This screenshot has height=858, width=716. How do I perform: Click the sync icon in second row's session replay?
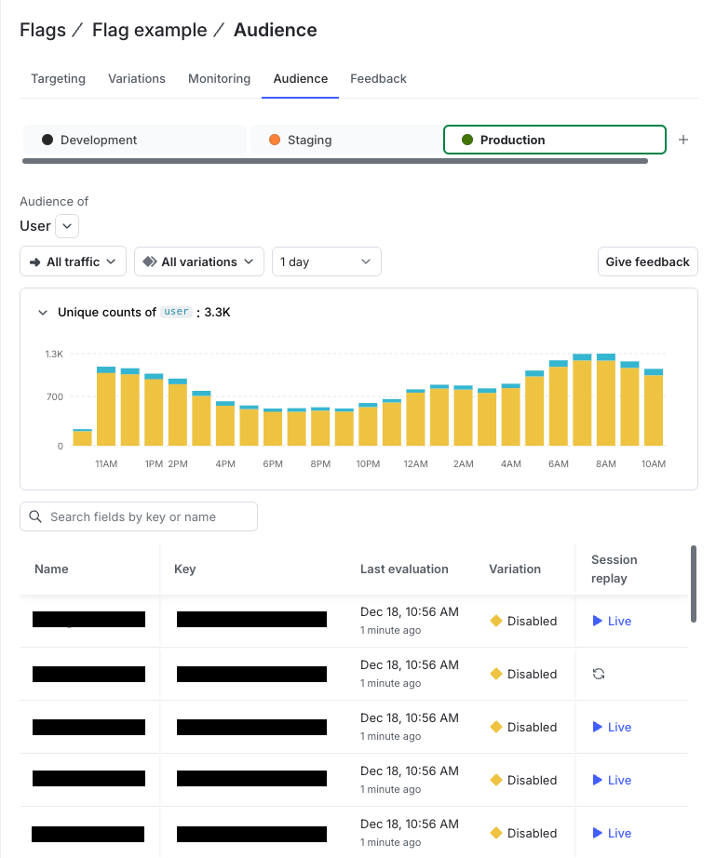tap(598, 674)
